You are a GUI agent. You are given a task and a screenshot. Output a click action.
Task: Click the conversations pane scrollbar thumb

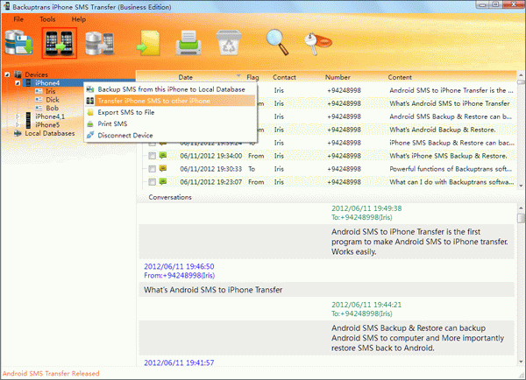tap(521, 218)
